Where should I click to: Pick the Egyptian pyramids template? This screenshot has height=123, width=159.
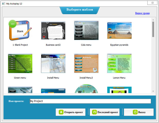[x=119, y=31]
